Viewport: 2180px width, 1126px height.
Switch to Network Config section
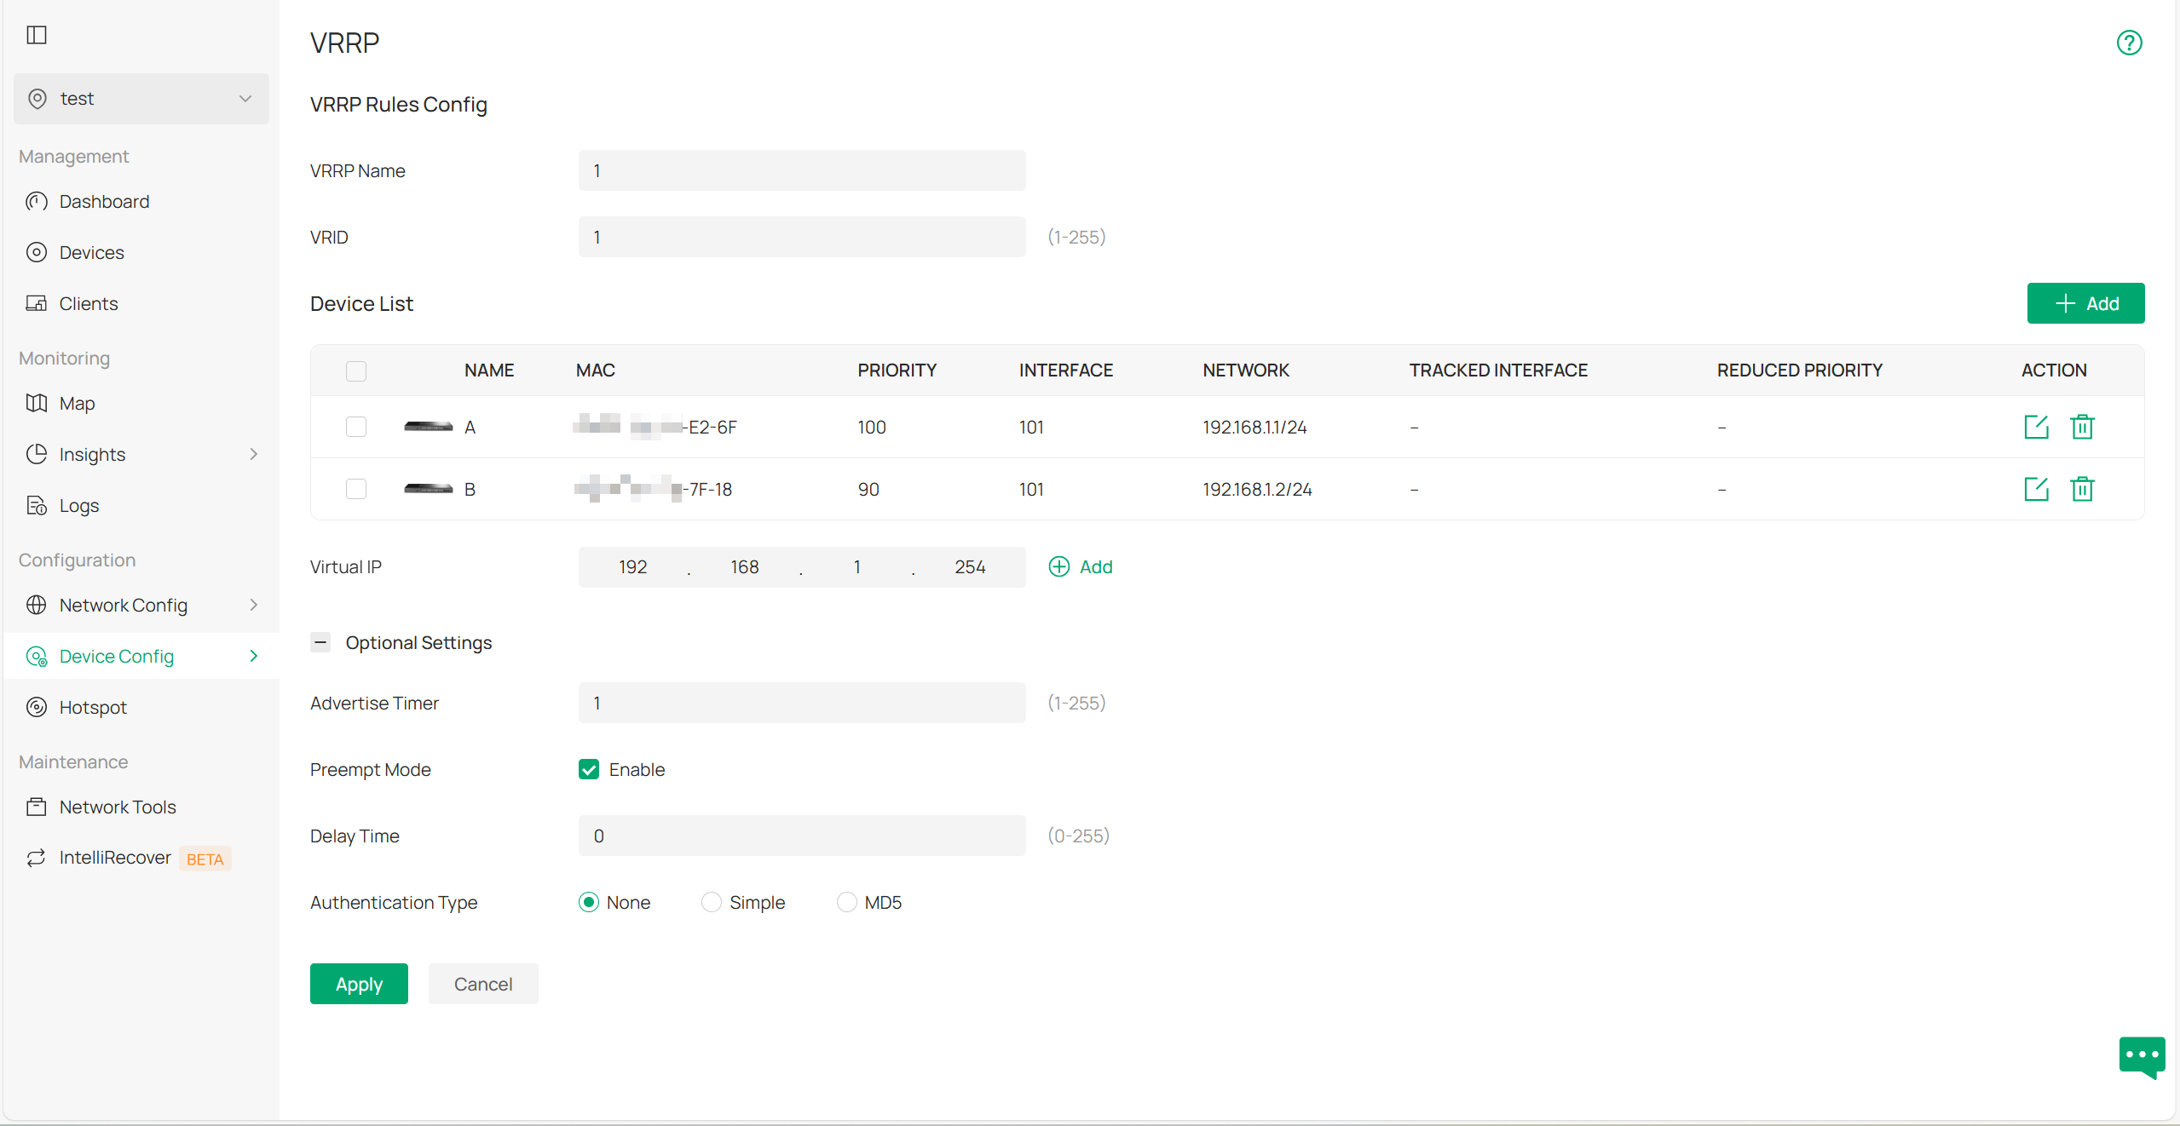[124, 605]
